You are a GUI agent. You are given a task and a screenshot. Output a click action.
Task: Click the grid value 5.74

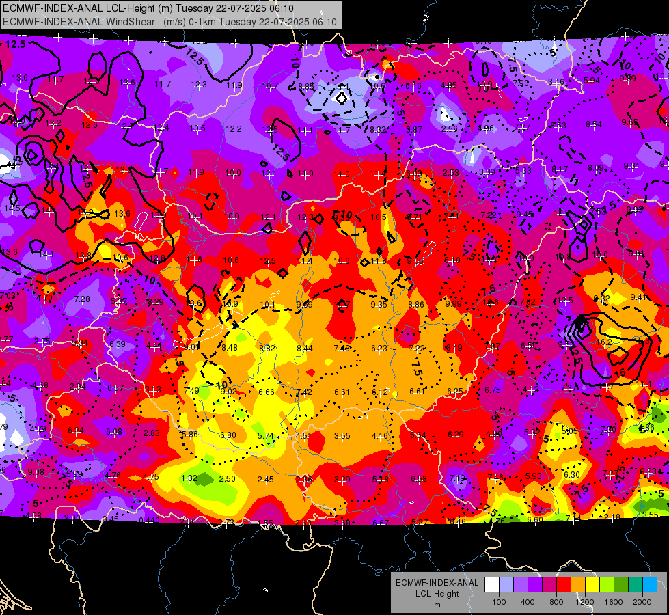[265, 436]
